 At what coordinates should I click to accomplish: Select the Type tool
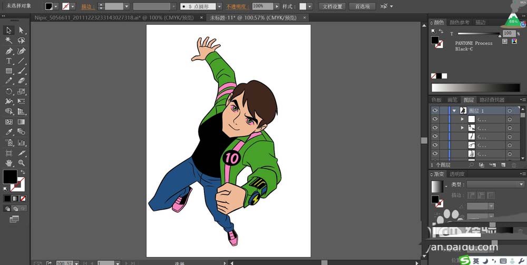(9, 61)
